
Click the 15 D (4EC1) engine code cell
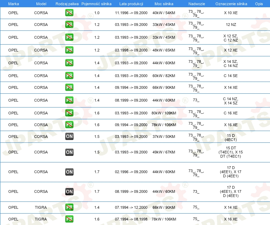pyautogui.click(x=231, y=138)
